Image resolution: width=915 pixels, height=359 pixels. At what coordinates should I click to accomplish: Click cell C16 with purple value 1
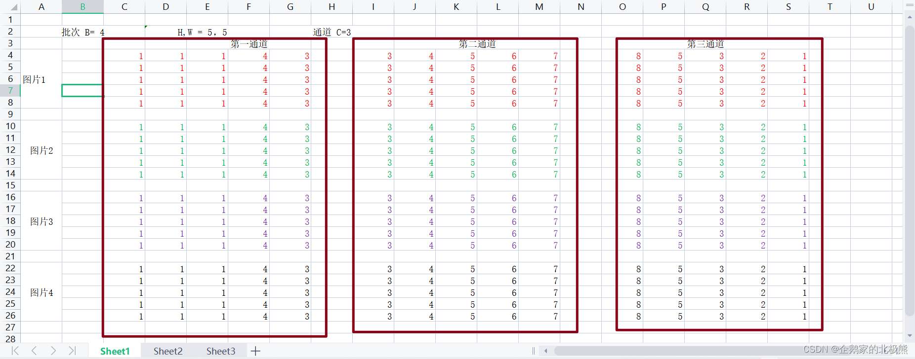(124, 197)
